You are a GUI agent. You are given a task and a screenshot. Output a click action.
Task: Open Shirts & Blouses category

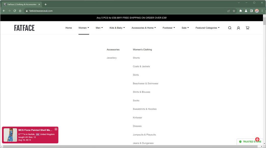(142, 92)
